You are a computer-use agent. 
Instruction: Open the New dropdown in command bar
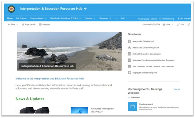click(13, 25)
